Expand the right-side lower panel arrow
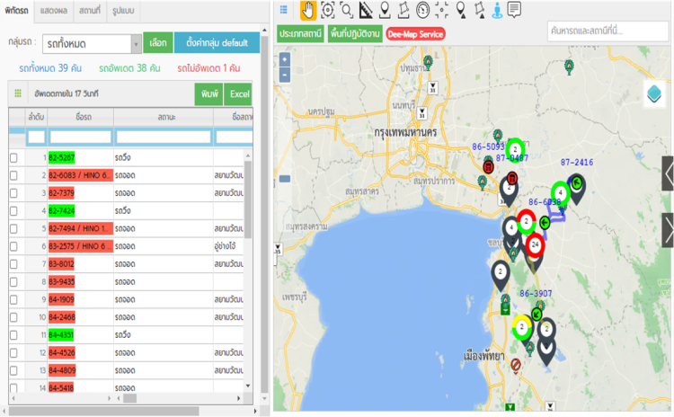 point(668,230)
